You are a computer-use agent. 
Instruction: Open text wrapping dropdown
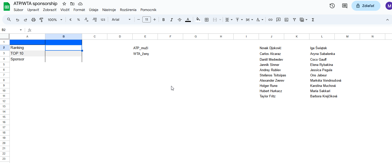[249, 20]
